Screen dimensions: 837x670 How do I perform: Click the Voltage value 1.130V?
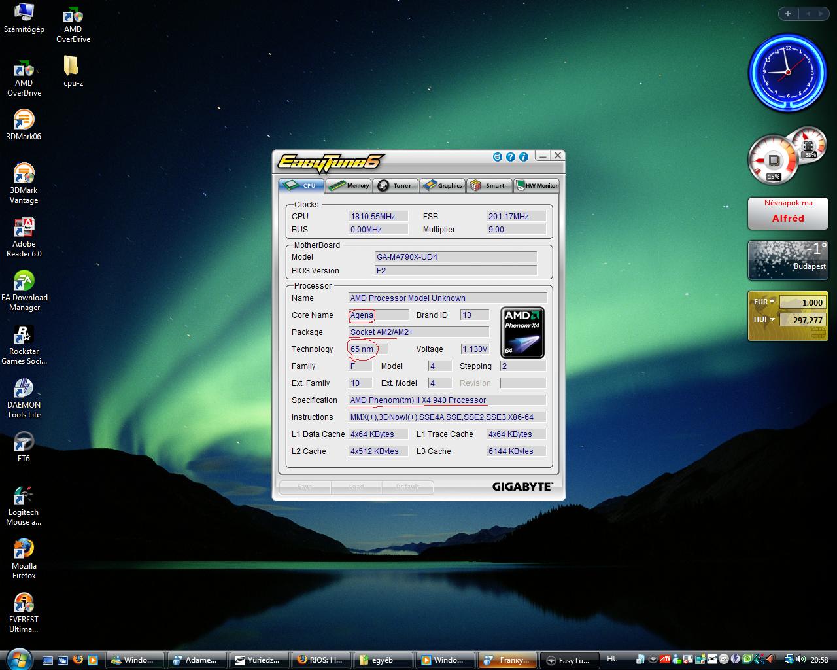pyautogui.click(x=475, y=349)
